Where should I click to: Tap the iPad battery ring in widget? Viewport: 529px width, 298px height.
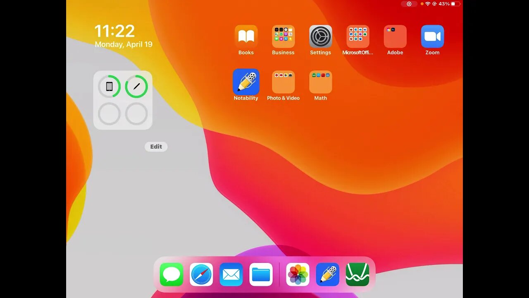pos(109,87)
